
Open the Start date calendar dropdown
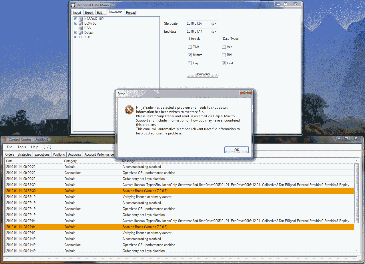214,23
